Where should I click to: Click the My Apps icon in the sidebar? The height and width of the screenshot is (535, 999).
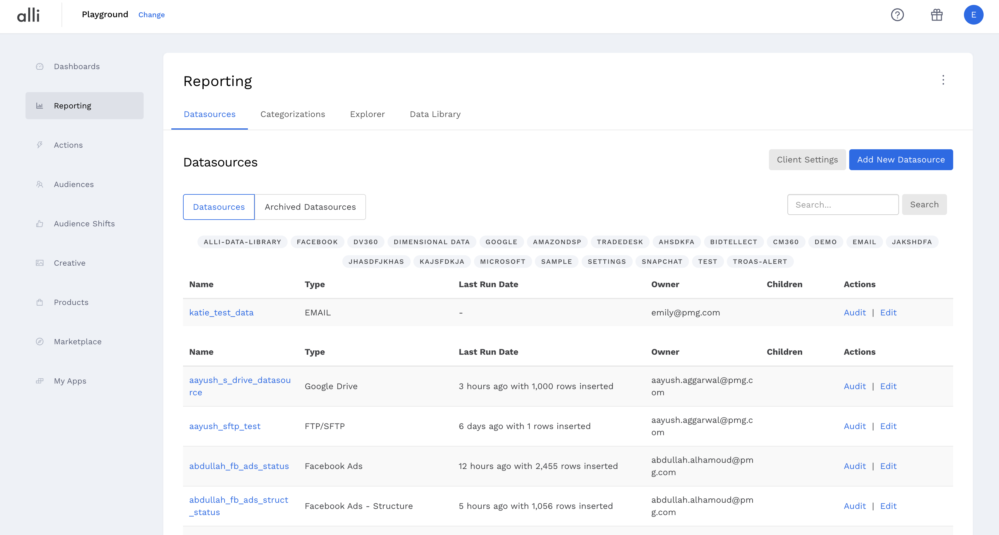click(40, 381)
